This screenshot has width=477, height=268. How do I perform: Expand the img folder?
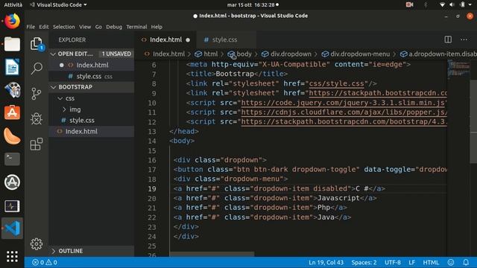pos(64,109)
